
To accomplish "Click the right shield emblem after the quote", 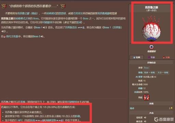I will pos(63,6).
